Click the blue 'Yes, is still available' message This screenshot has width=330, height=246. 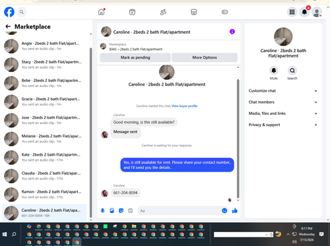177,165
